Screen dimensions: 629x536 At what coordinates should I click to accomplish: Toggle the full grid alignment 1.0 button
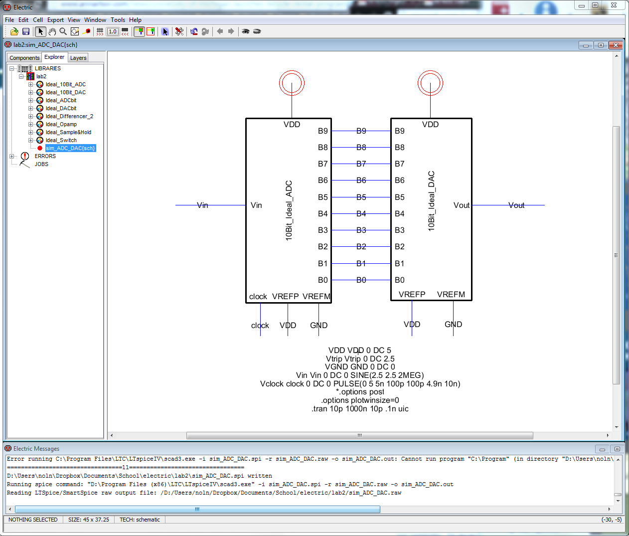pyautogui.click(x=113, y=31)
